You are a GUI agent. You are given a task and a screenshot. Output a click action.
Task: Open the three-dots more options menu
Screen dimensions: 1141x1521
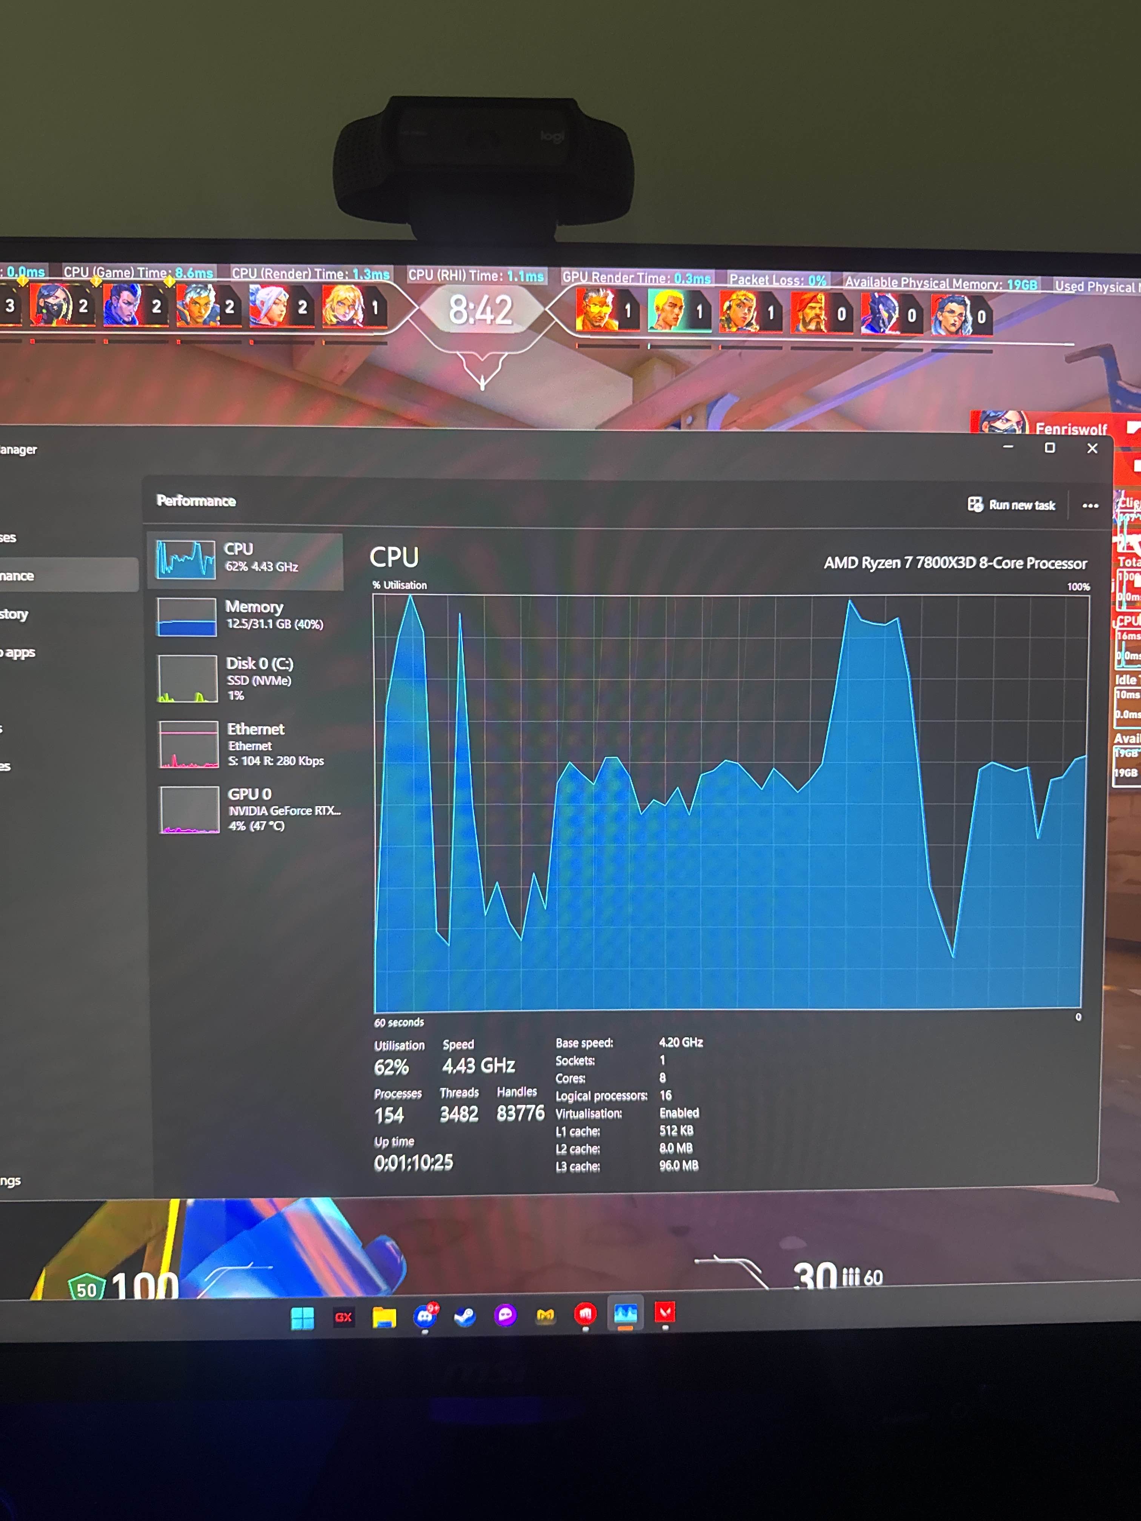[1090, 506]
